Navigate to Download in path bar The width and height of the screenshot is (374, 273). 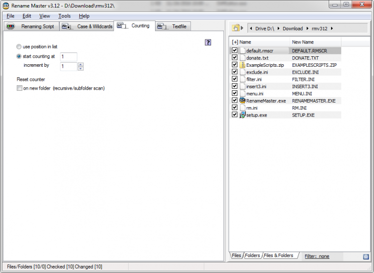tap(293, 28)
